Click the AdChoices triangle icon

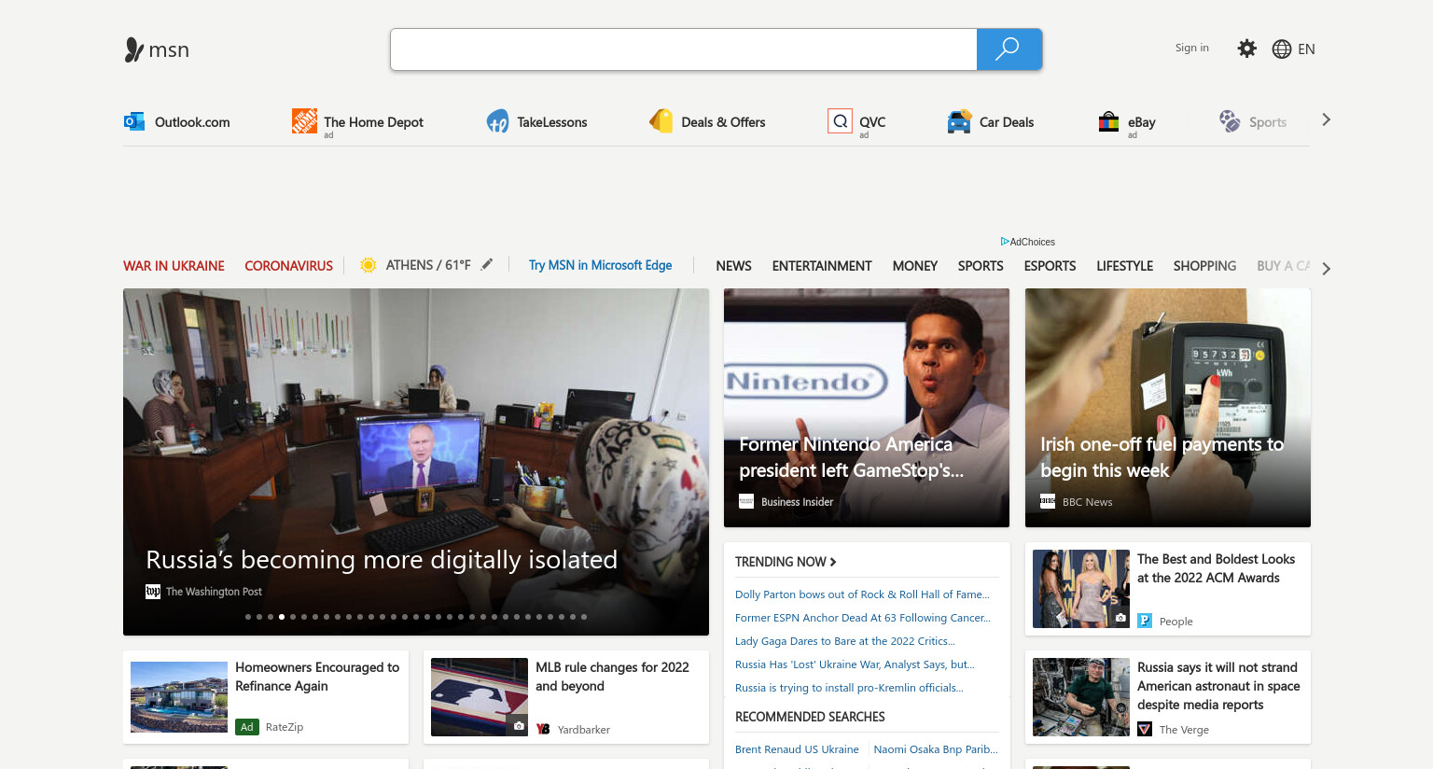coord(1005,242)
